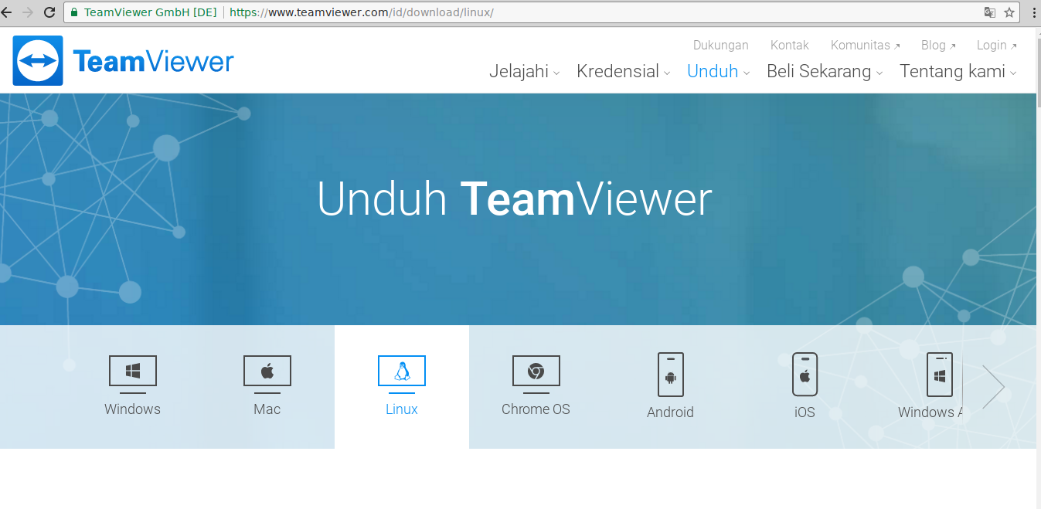Open the Dukungan support link
The width and height of the screenshot is (1041, 509).
point(720,45)
